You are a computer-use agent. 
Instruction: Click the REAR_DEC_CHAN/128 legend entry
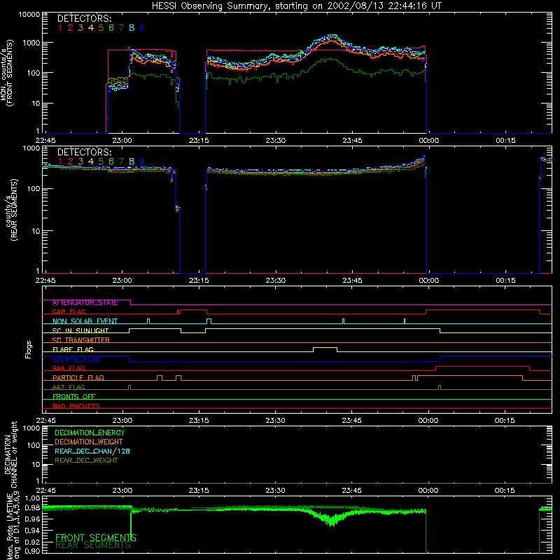[92, 451]
